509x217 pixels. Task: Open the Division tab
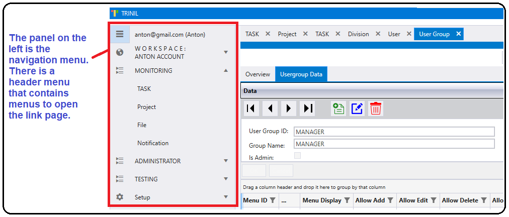point(358,34)
